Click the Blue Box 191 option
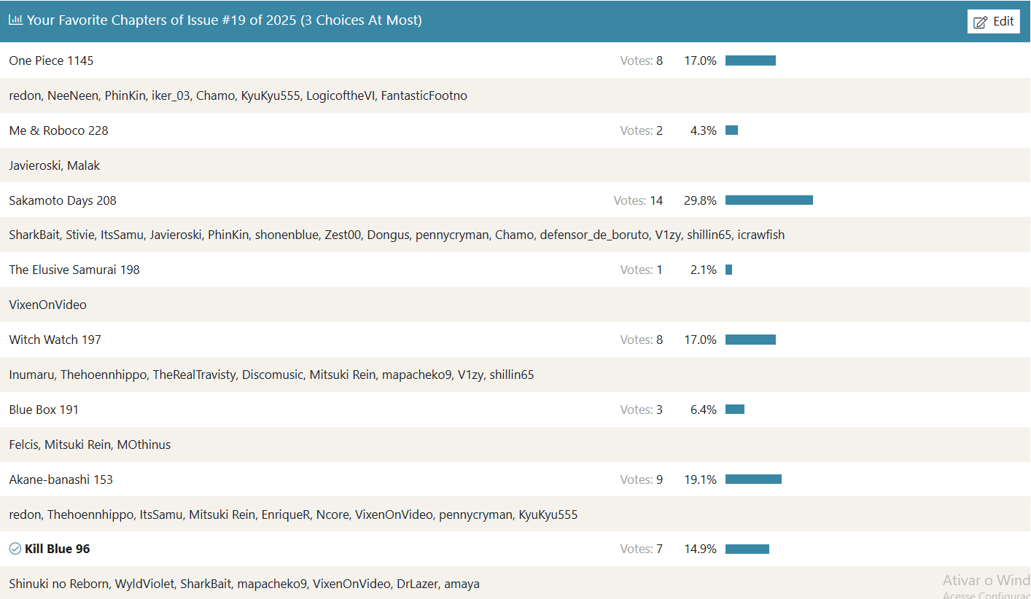This screenshot has height=599, width=1031. pyautogui.click(x=44, y=410)
